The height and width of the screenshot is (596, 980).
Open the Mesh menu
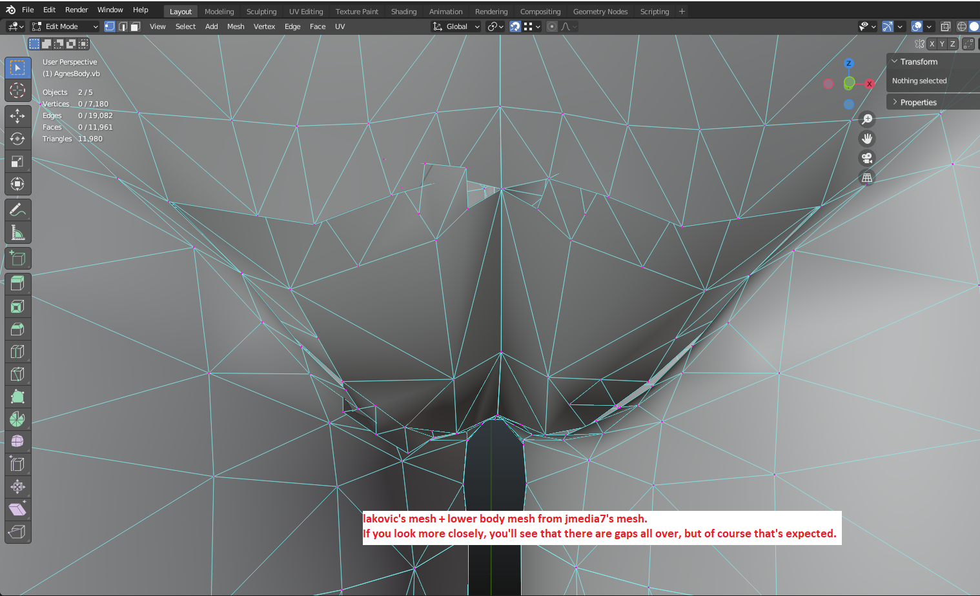click(x=236, y=26)
